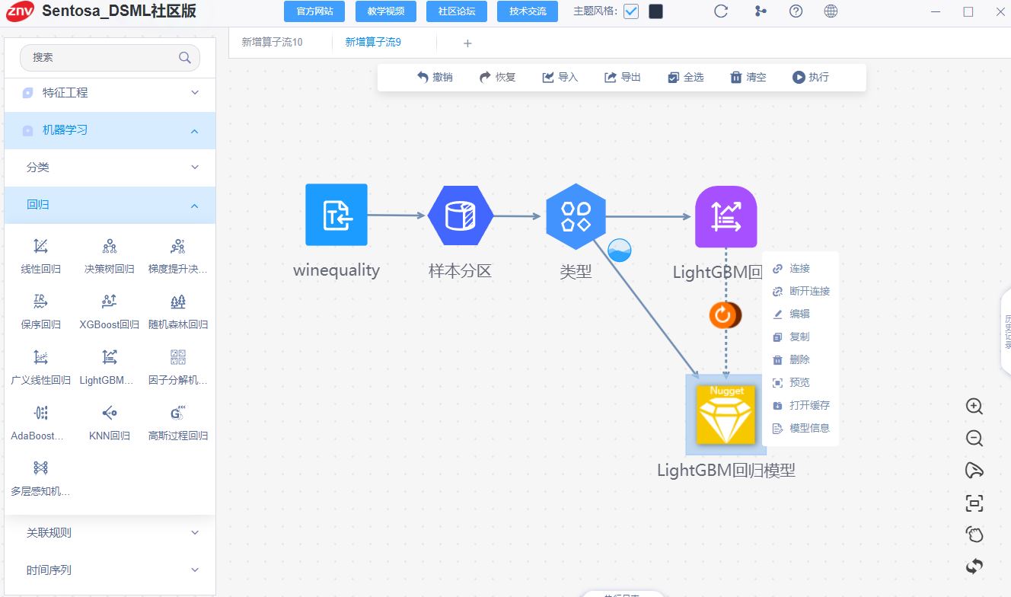
Task: Click the refresh icon in title bar
Action: [721, 11]
